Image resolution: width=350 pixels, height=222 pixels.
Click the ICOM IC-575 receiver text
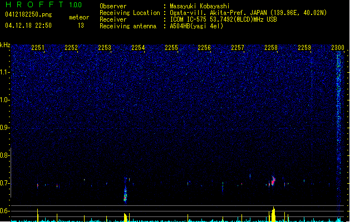tap(223, 19)
